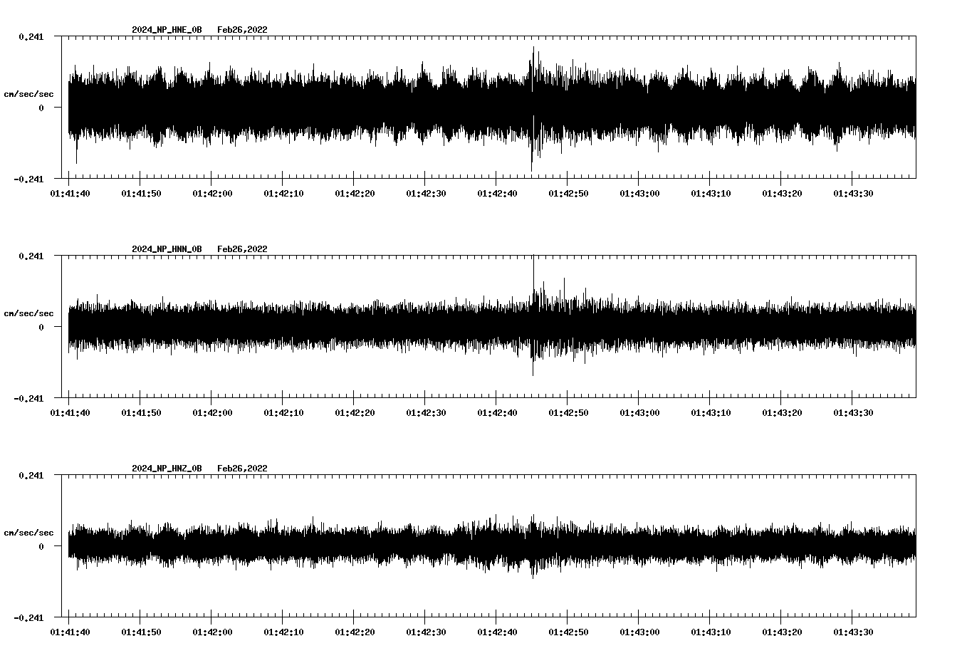
Task: Click the 2024_NP_HNN_0B channel title
Action: [167, 249]
